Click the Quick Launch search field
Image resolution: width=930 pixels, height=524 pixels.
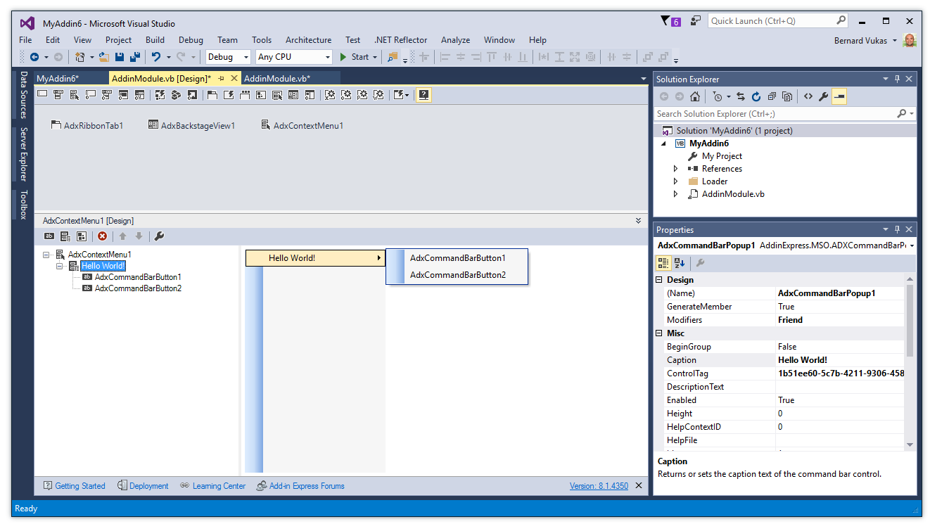(777, 20)
